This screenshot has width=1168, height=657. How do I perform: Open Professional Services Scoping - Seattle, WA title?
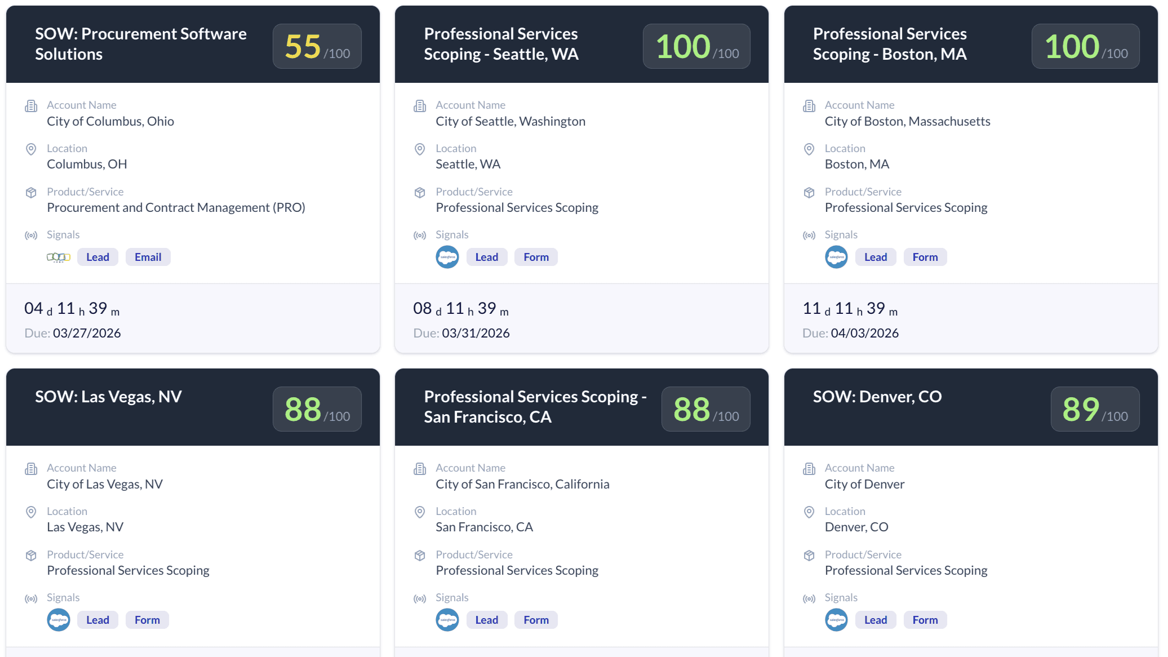coord(501,44)
